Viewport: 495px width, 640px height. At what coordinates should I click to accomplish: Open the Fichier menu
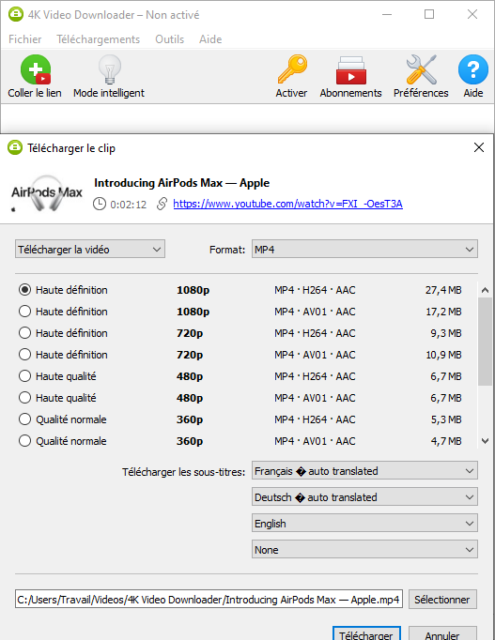[x=25, y=39]
